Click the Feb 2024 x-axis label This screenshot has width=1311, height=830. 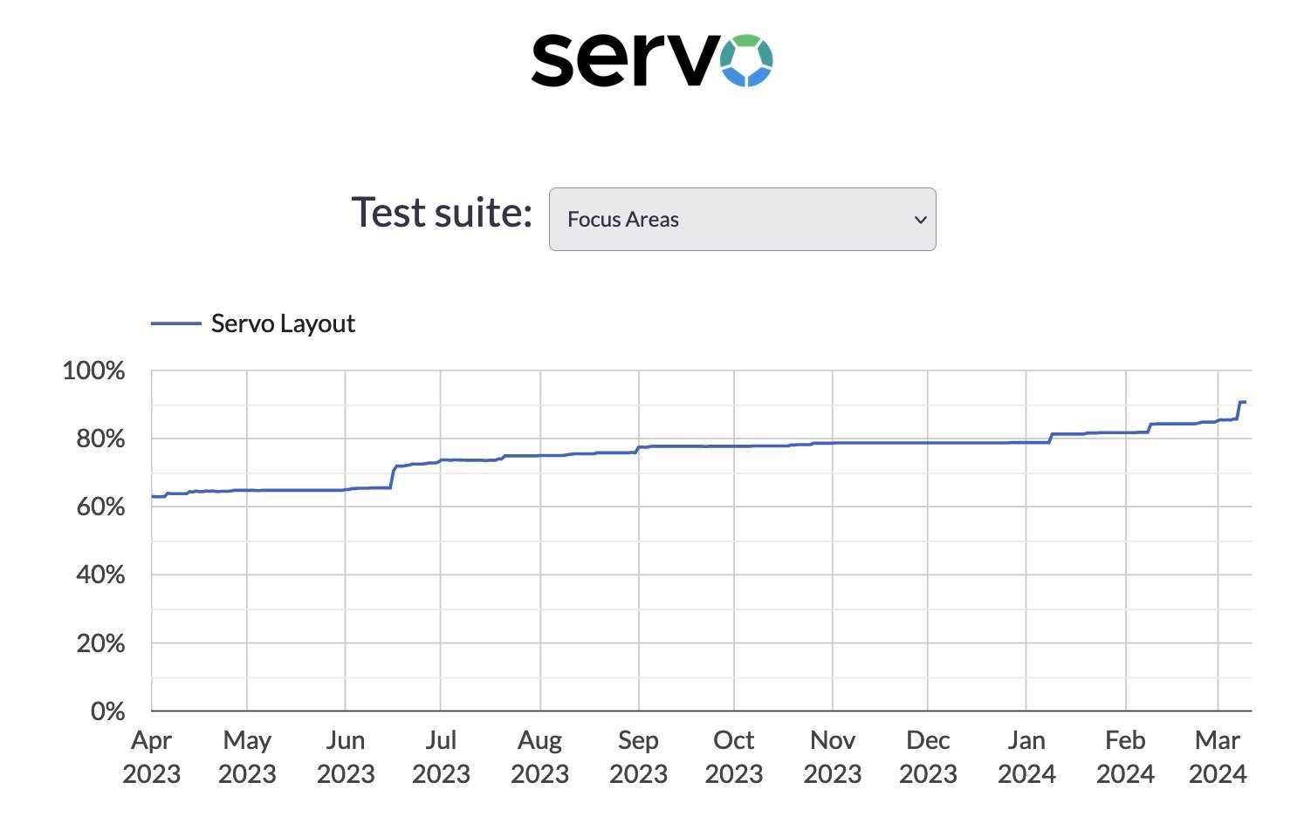click(1125, 757)
